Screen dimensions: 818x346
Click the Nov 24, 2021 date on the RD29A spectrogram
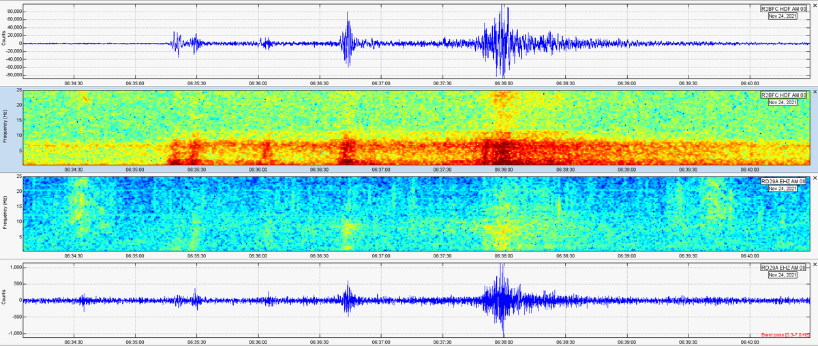point(783,189)
